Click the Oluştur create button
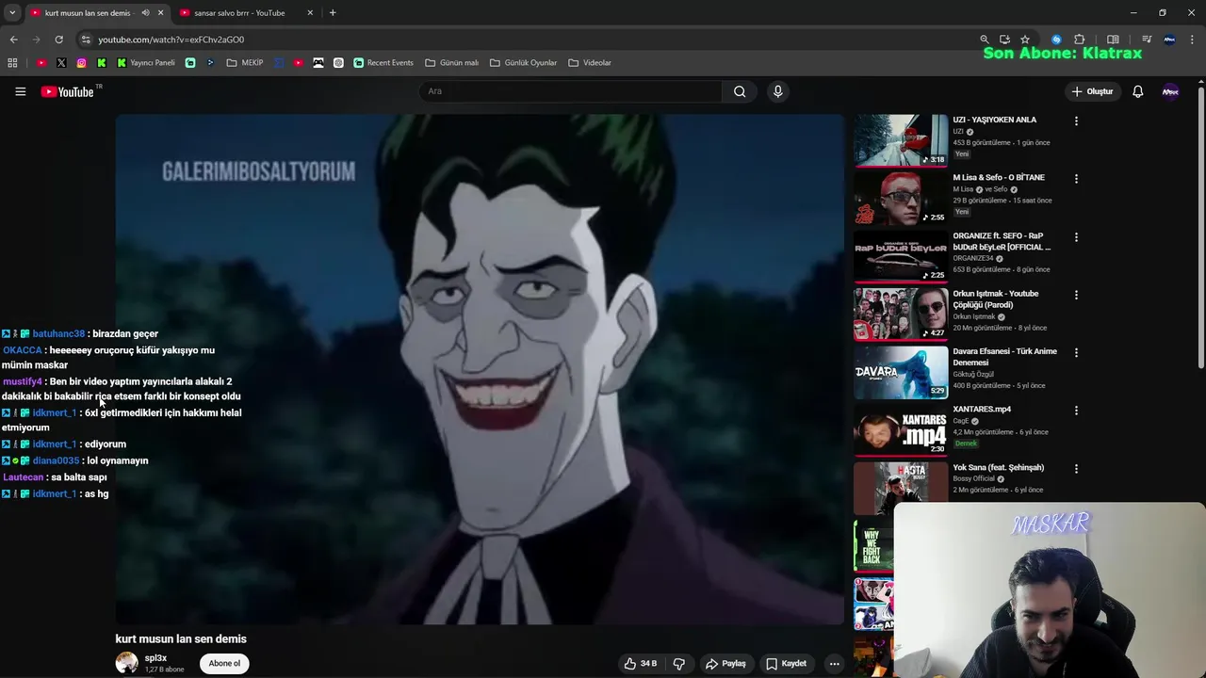Viewport: 1206px width, 678px height. click(1092, 91)
